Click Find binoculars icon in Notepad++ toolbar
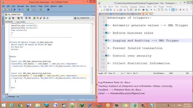Screen dimensions: 193x108 (143, 10)
